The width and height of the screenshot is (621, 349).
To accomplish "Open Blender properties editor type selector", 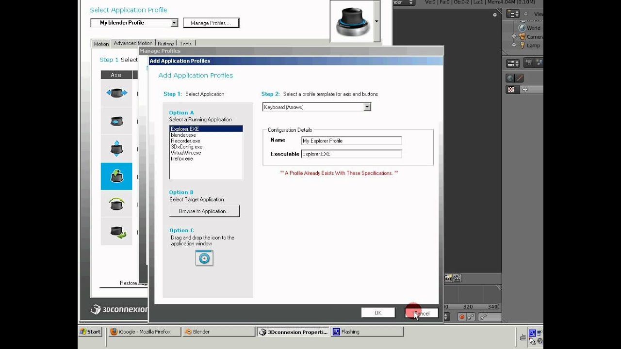I will click(x=513, y=63).
